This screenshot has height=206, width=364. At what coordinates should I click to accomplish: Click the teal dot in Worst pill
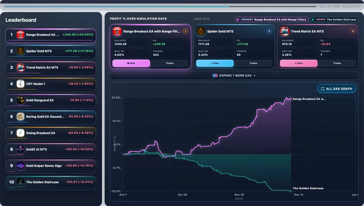(x=313, y=20)
